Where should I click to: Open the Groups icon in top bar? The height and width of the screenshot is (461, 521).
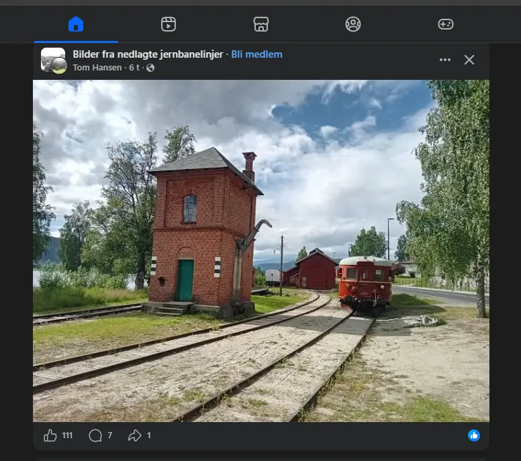pos(353,24)
